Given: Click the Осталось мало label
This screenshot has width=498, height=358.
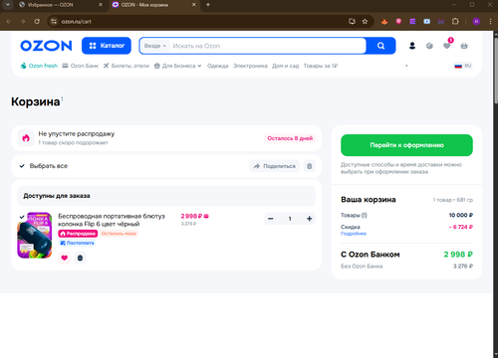Looking at the screenshot, I should (119, 234).
